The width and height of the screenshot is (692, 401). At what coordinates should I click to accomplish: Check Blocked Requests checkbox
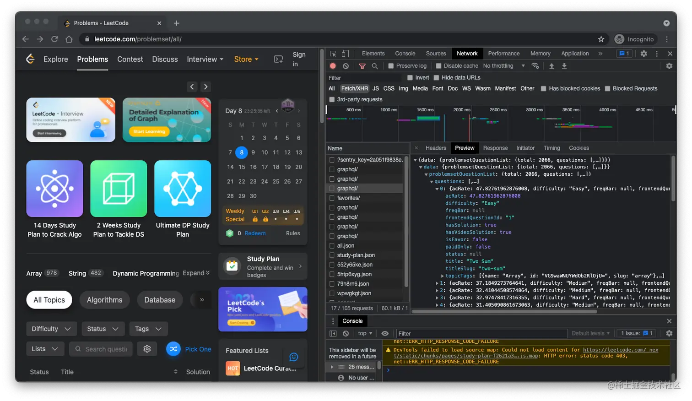pos(607,89)
